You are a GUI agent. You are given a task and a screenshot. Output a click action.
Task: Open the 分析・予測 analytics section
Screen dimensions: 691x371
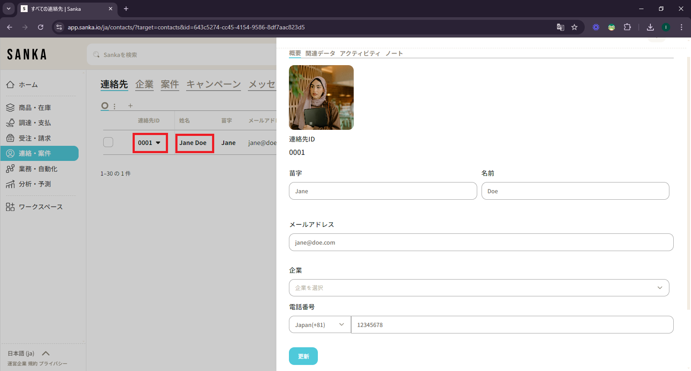pos(35,184)
